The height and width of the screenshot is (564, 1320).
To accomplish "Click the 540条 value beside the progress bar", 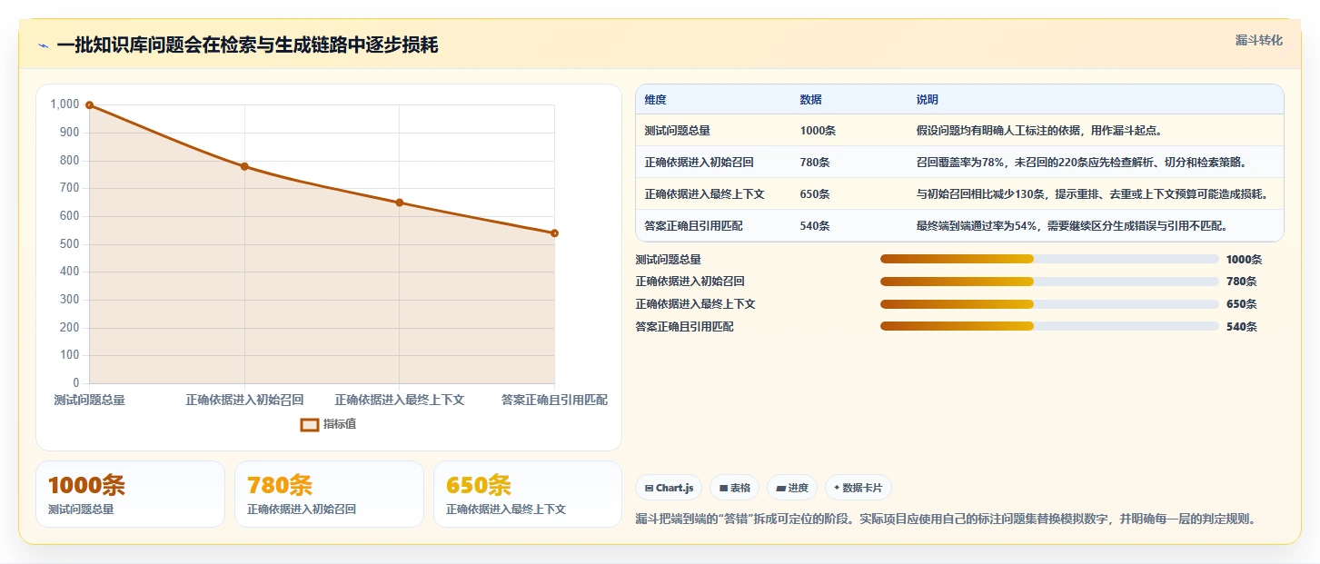I will [x=1241, y=327].
